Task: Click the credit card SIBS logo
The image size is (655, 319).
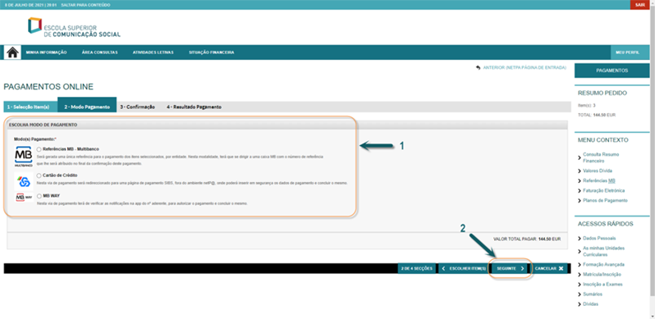Action: pyautogui.click(x=23, y=181)
